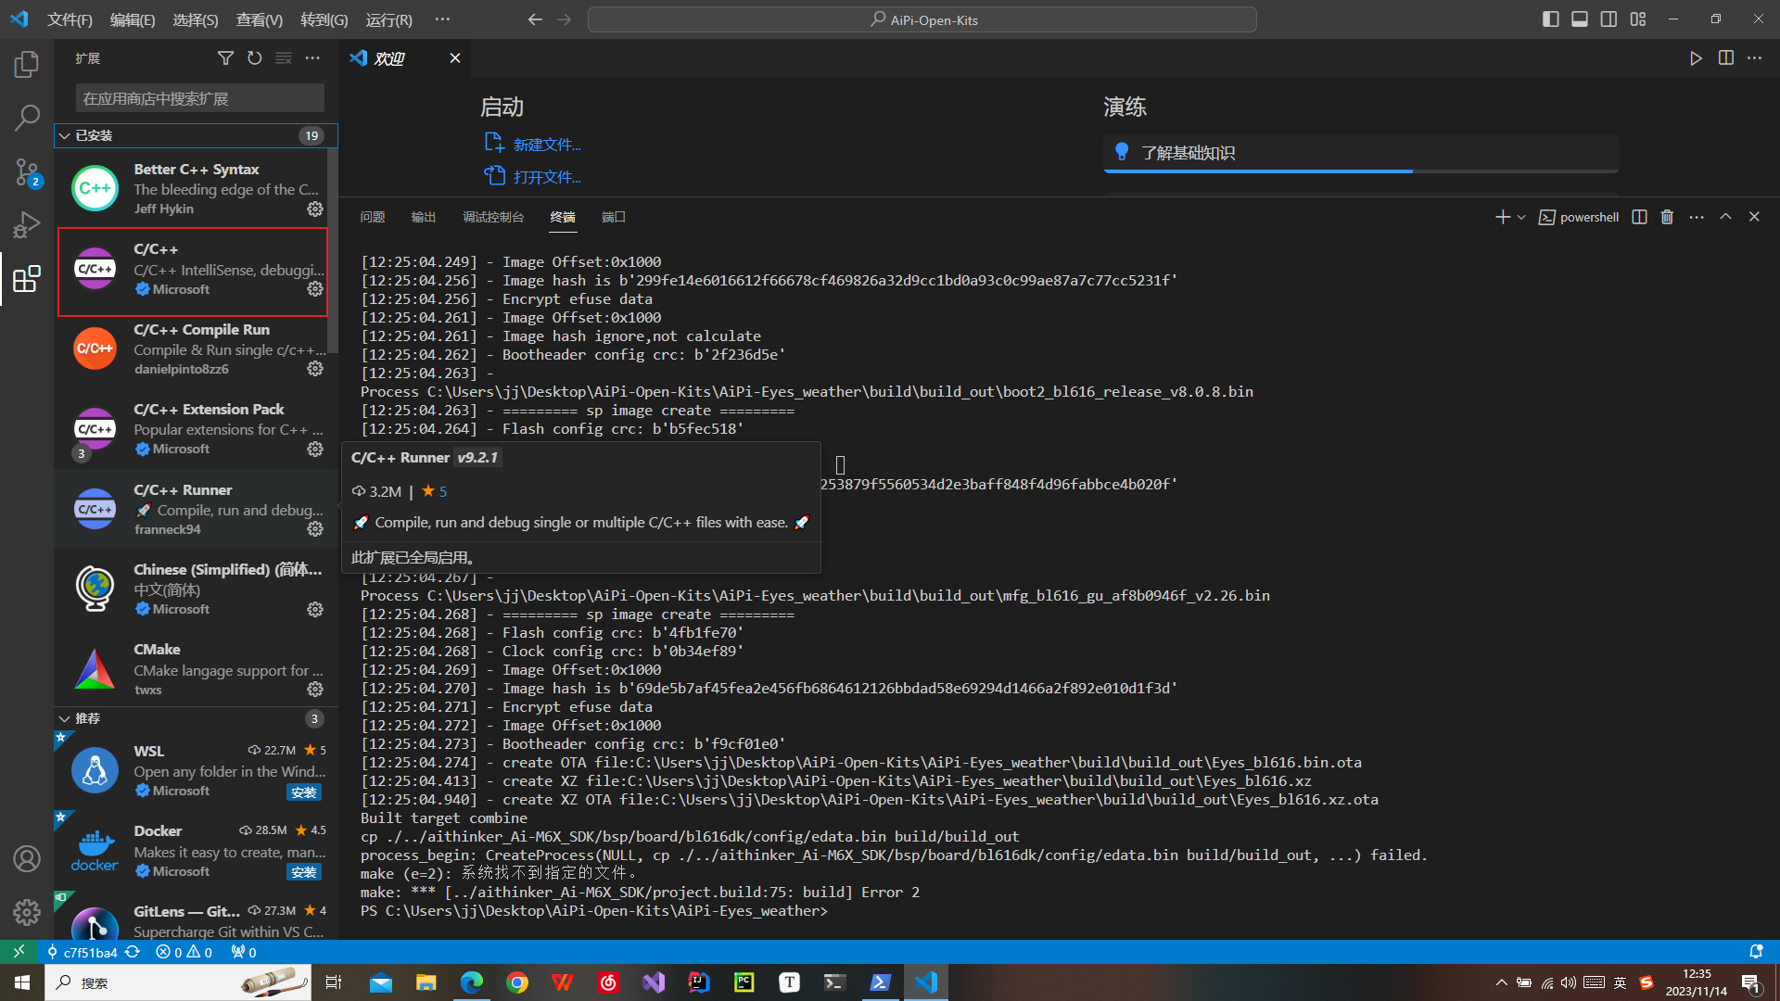
Task: Refresh the extensions list
Action: click(254, 58)
